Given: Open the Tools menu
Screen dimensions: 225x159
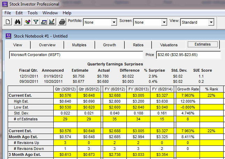Looking at the screenshot, I should (x=33, y=13).
